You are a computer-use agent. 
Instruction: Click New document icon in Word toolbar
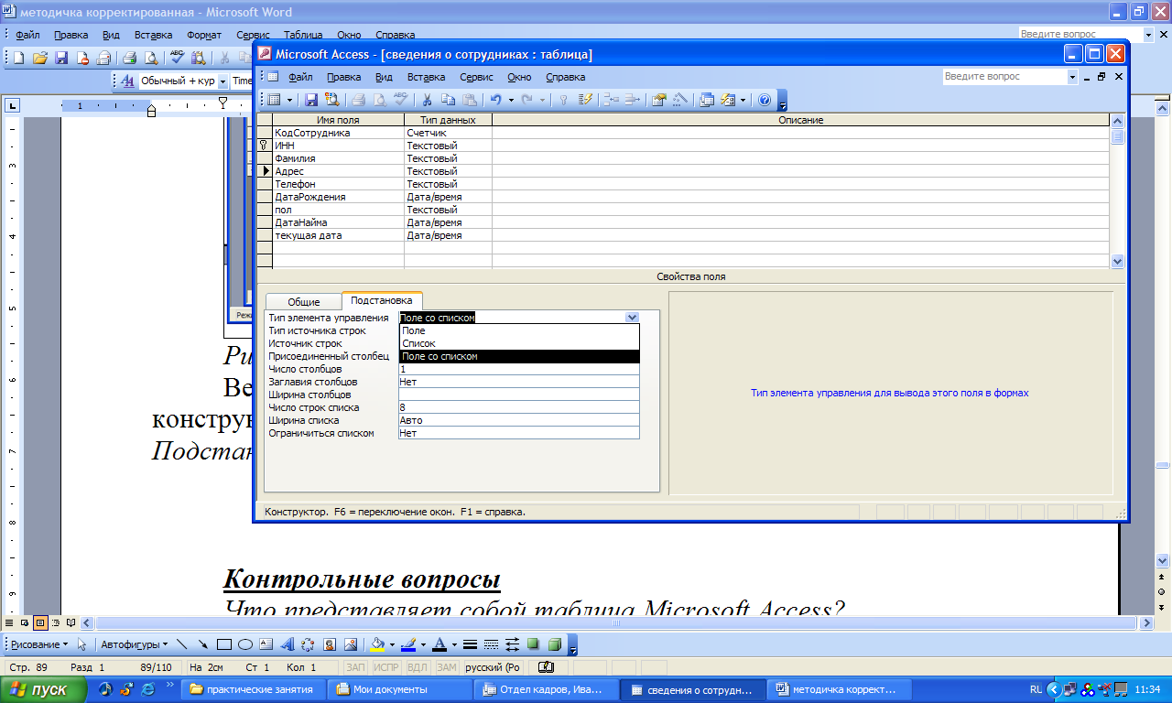pos(18,58)
